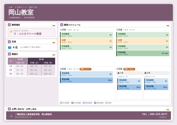Click 実技試験 13:10–13:35 block
177x125 pixels.
tap(87, 80)
